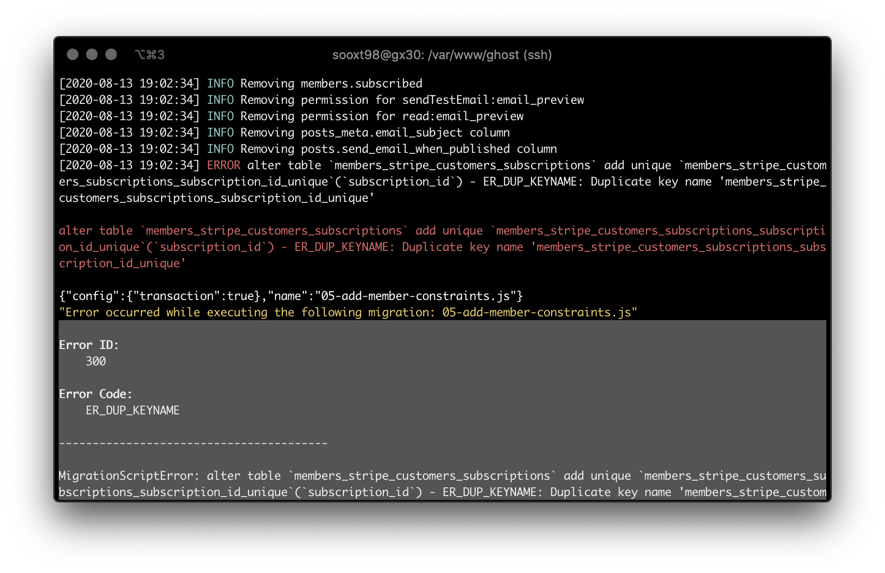Click the 'Error ID:' heading

[88, 345]
